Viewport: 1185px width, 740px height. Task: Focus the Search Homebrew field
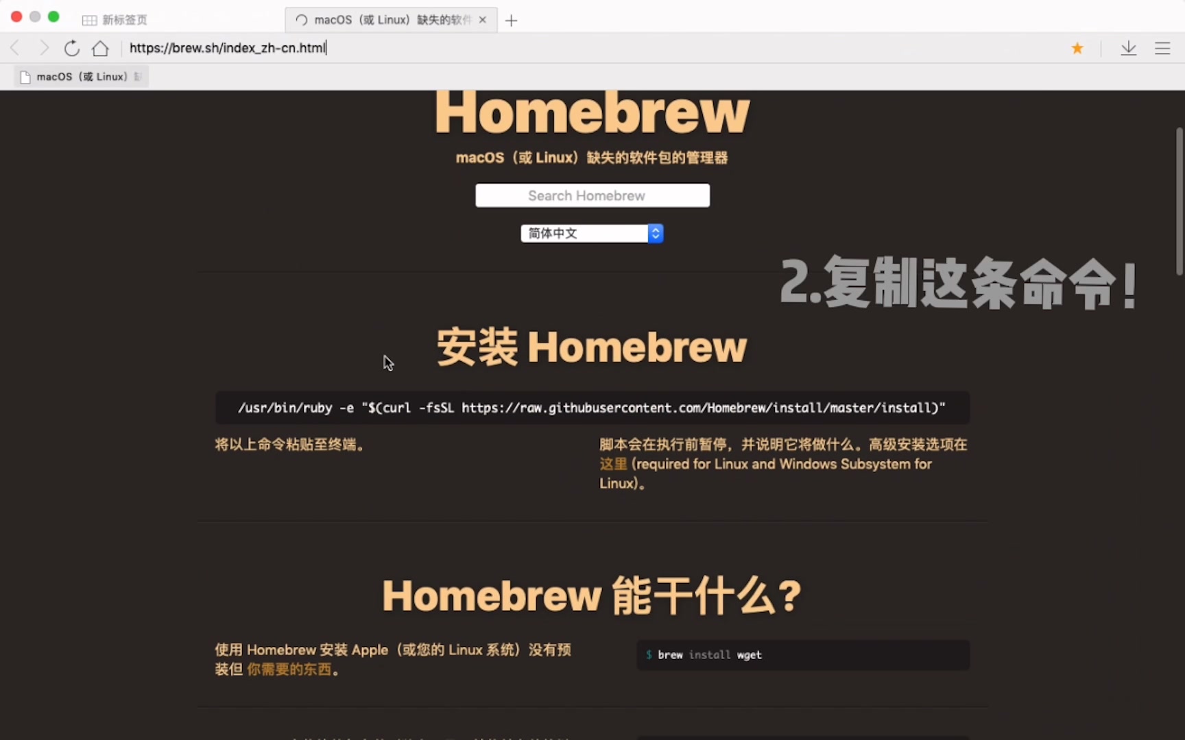point(592,195)
